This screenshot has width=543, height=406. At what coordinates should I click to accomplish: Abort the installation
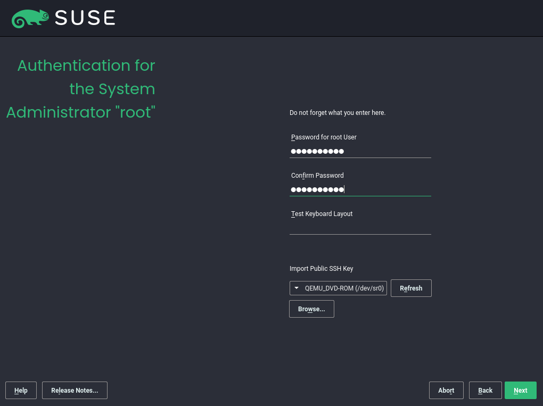[x=446, y=390]
